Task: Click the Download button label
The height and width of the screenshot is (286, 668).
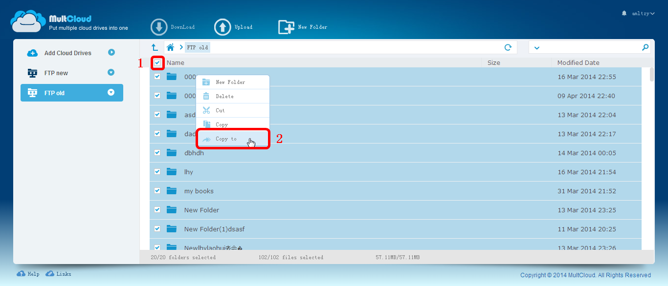Action: point(182,27)
